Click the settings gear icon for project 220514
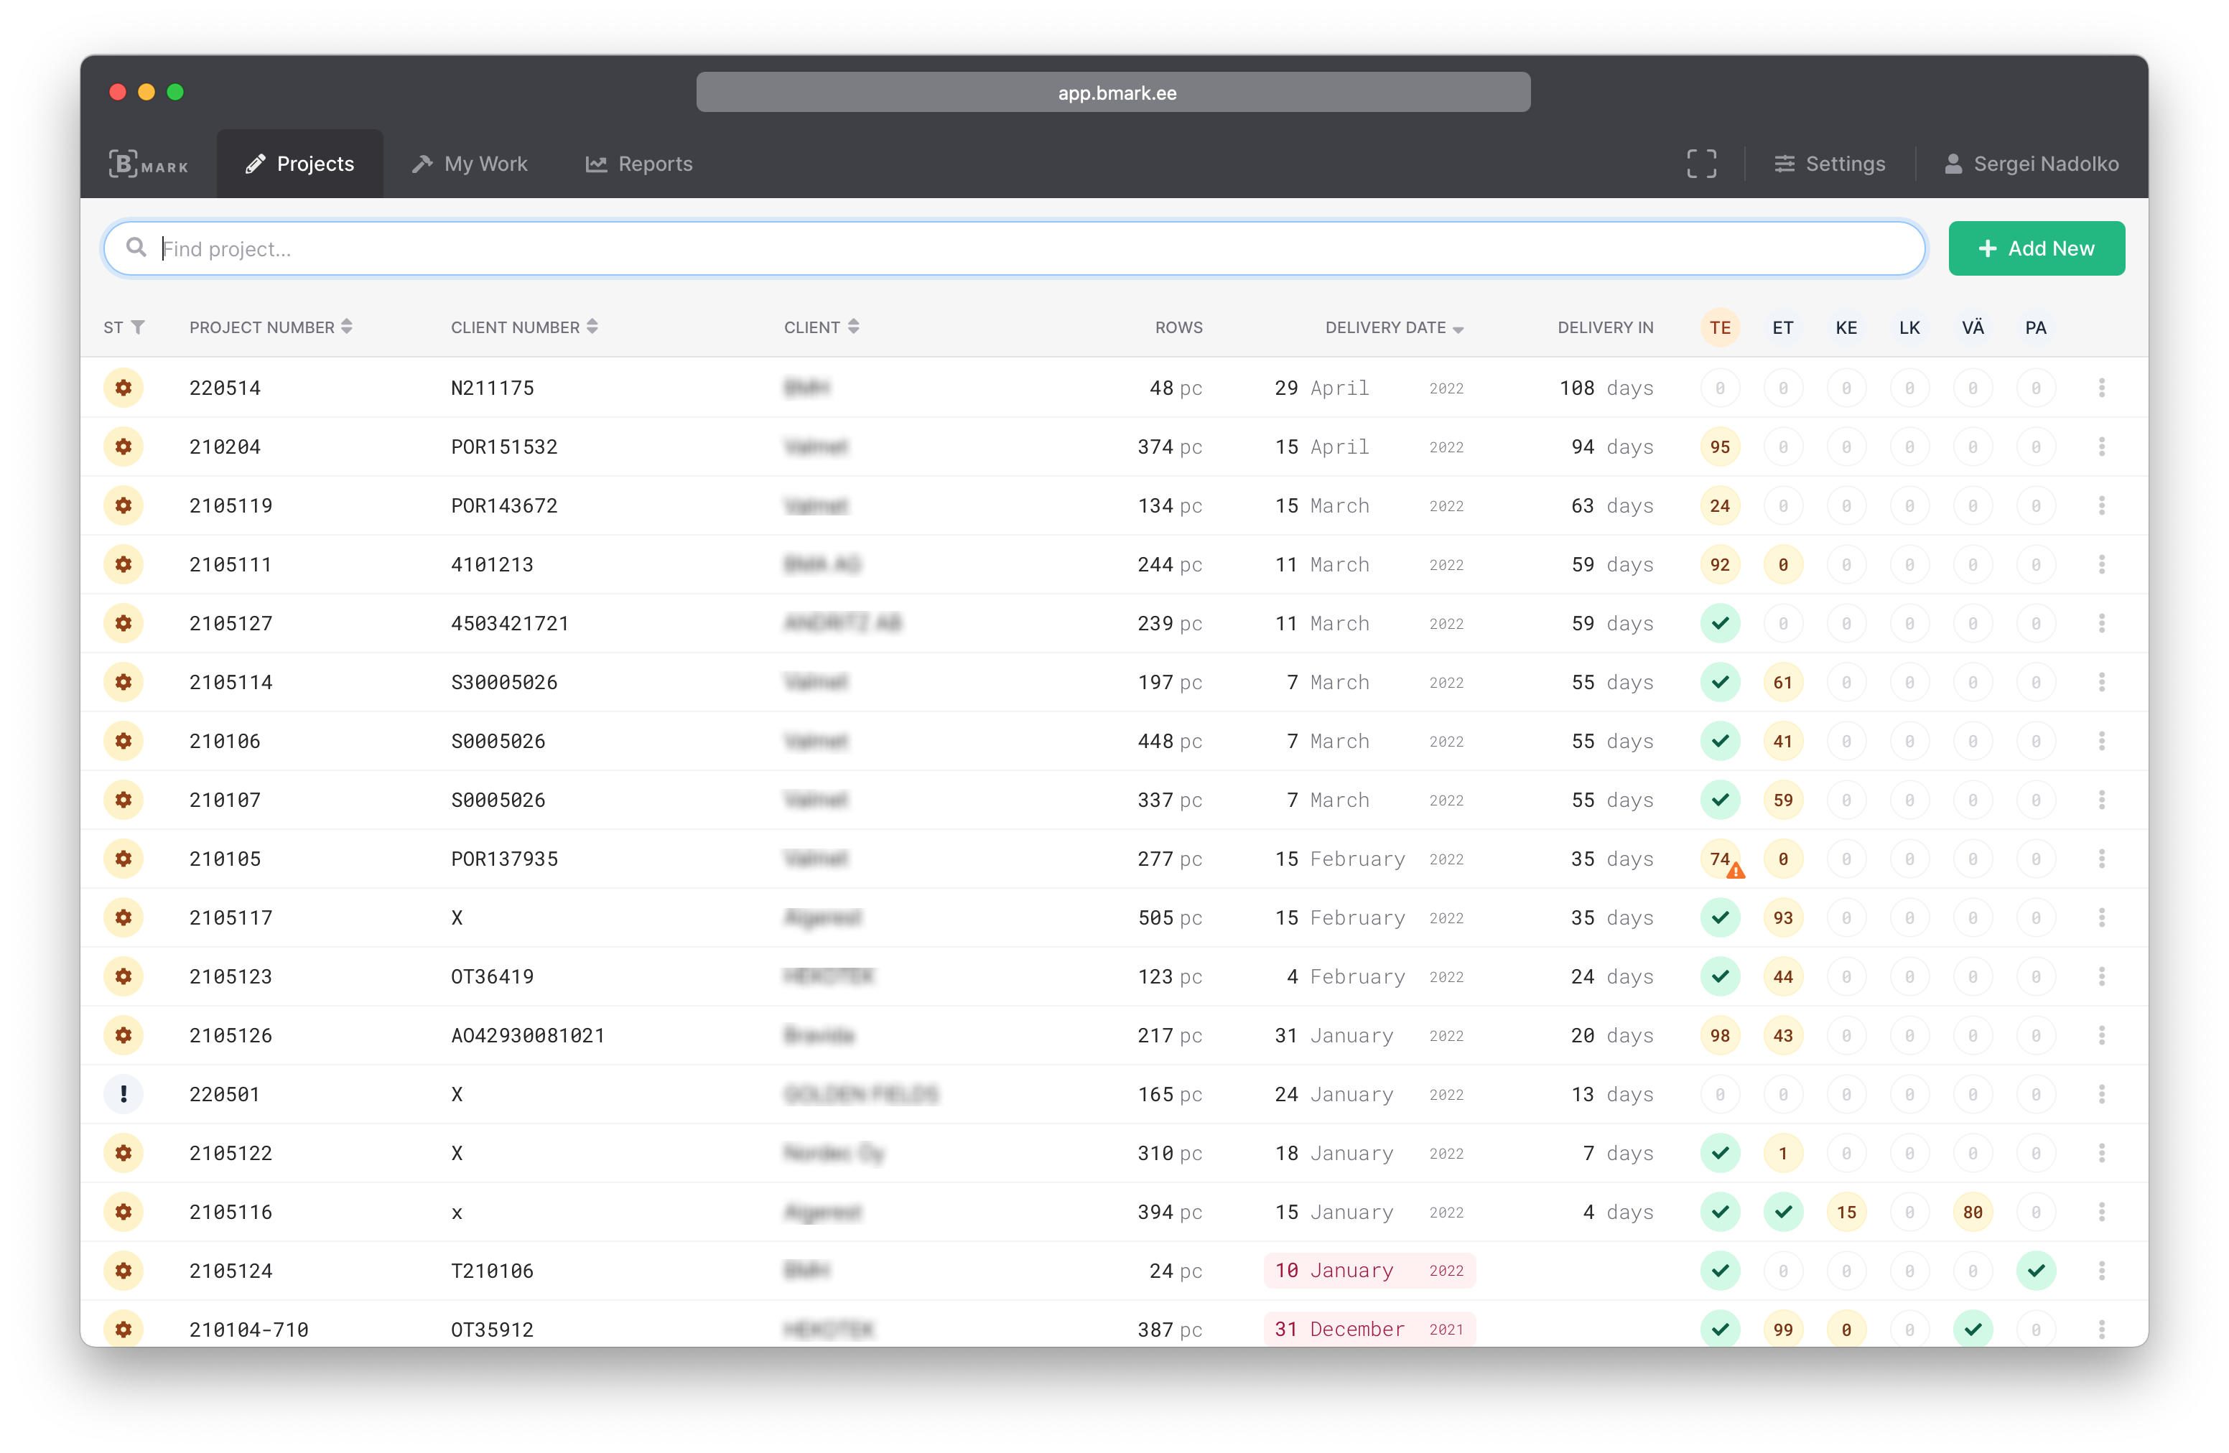Screen dimensions: 2229x1453 point(125,386)
